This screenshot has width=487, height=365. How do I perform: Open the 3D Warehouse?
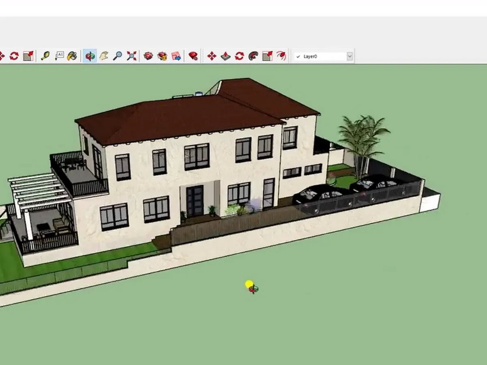(149, 56)
